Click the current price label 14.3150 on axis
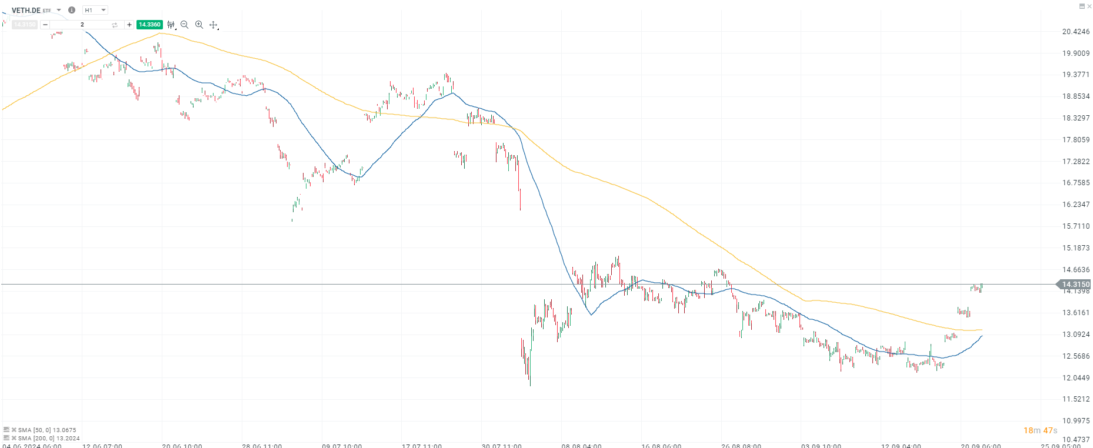 pyautogui.click(x=1075, y=285)
